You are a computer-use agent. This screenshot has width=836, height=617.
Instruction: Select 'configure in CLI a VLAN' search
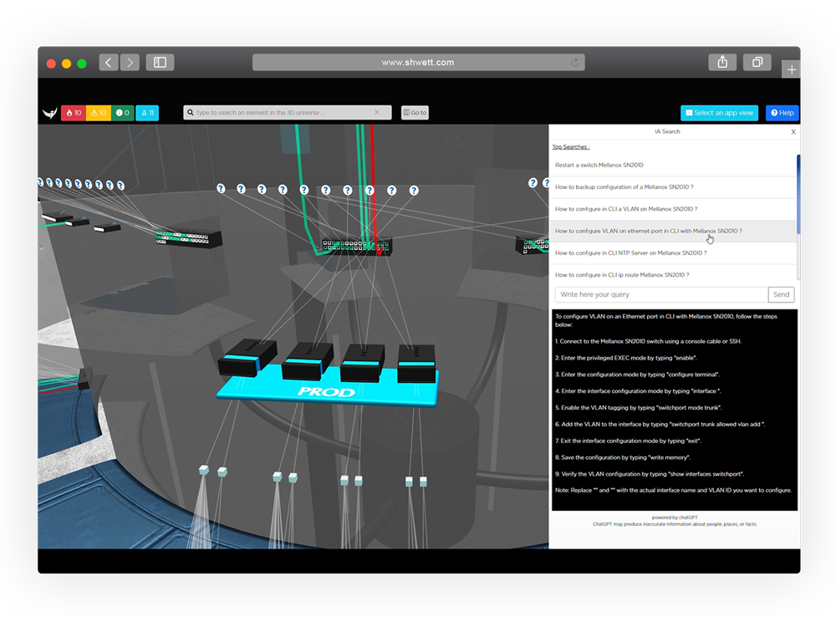pos(673,209)
